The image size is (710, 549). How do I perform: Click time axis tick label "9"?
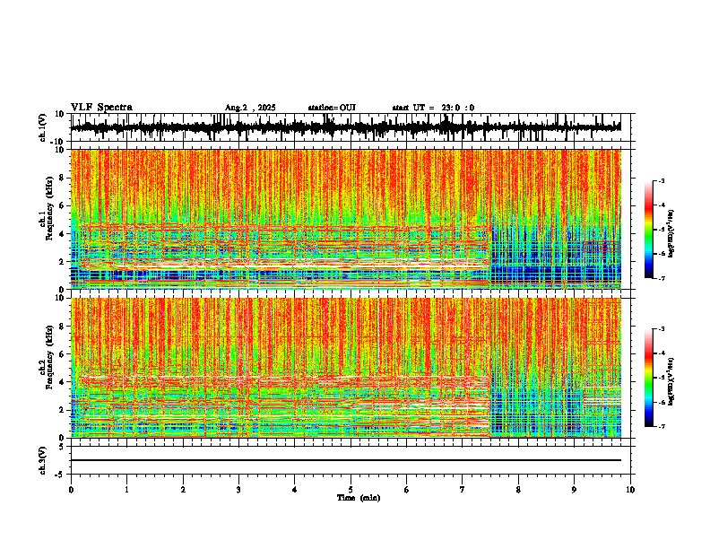(574, 490)
